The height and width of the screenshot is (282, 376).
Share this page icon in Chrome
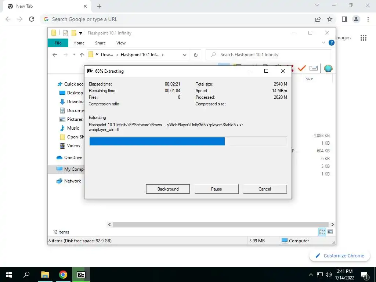point(318,19)
